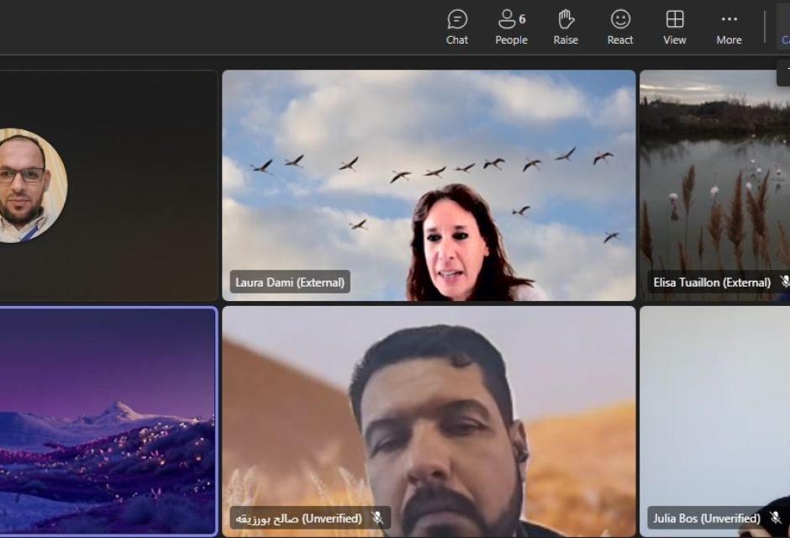Click the Laura Dami (External) name label
Viewport: 790px width, 538px height.
[290, 282]
